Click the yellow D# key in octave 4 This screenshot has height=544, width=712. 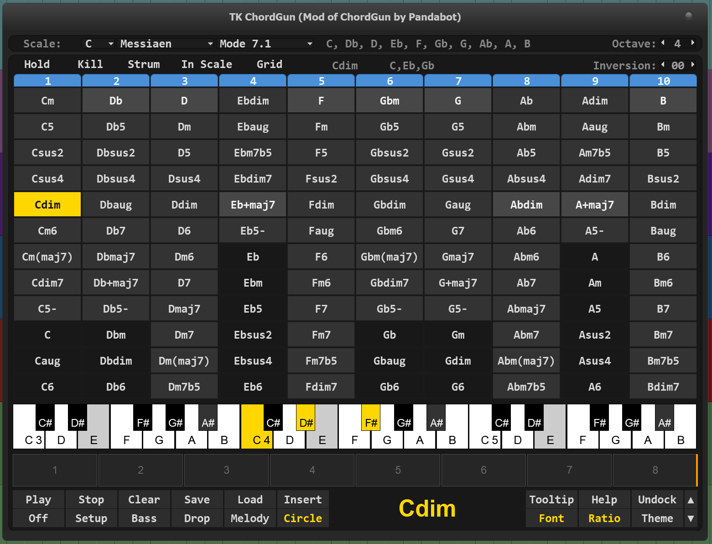pyautogui.click(x=306, y=417)
